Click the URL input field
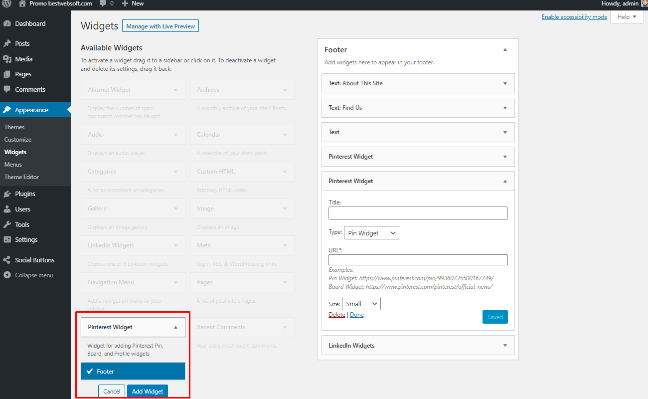Screen dimensions: 648x399 coord(418,260)
